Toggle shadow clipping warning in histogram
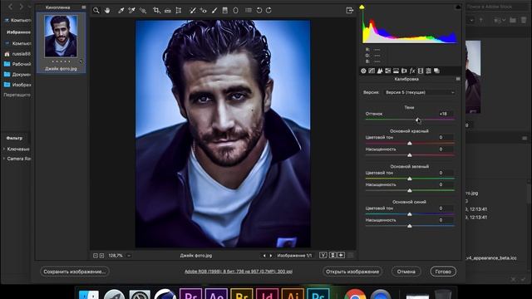The height and width of the screenshot is (299, 532). pyautogui.click(x=362, y=7)
